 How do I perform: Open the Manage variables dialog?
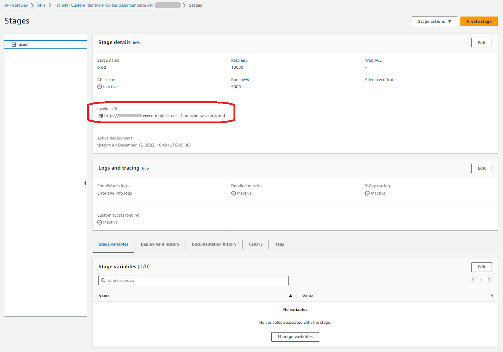[x=295, y=337]
